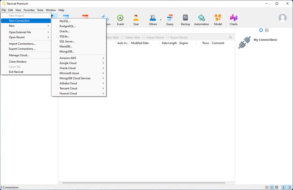Select Manage Cloud... menu item
This screenshot has height=190, width=293.
coord(26,55)
